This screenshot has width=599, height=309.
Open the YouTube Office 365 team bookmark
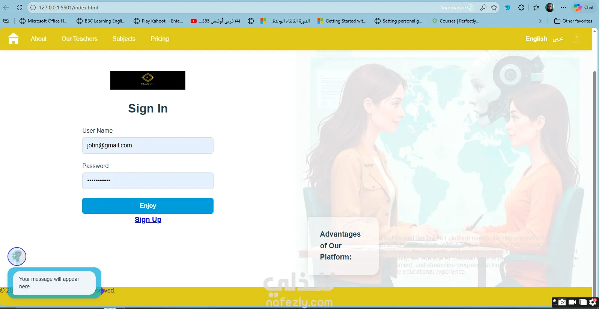(215, 21)
